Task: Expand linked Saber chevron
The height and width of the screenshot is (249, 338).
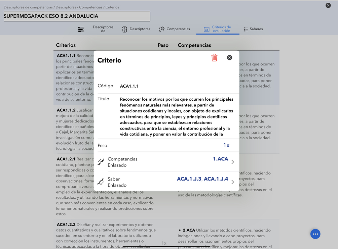Action: (233, 182)
